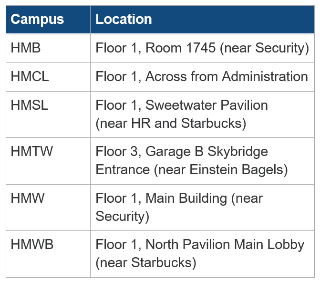
Task: Click the 'Sweetwater Pavilion' text
Action: (x=206, y=105)
